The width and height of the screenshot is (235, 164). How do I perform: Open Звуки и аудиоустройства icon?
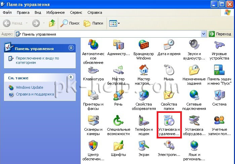pyautogui.click(x=194, y=44)
